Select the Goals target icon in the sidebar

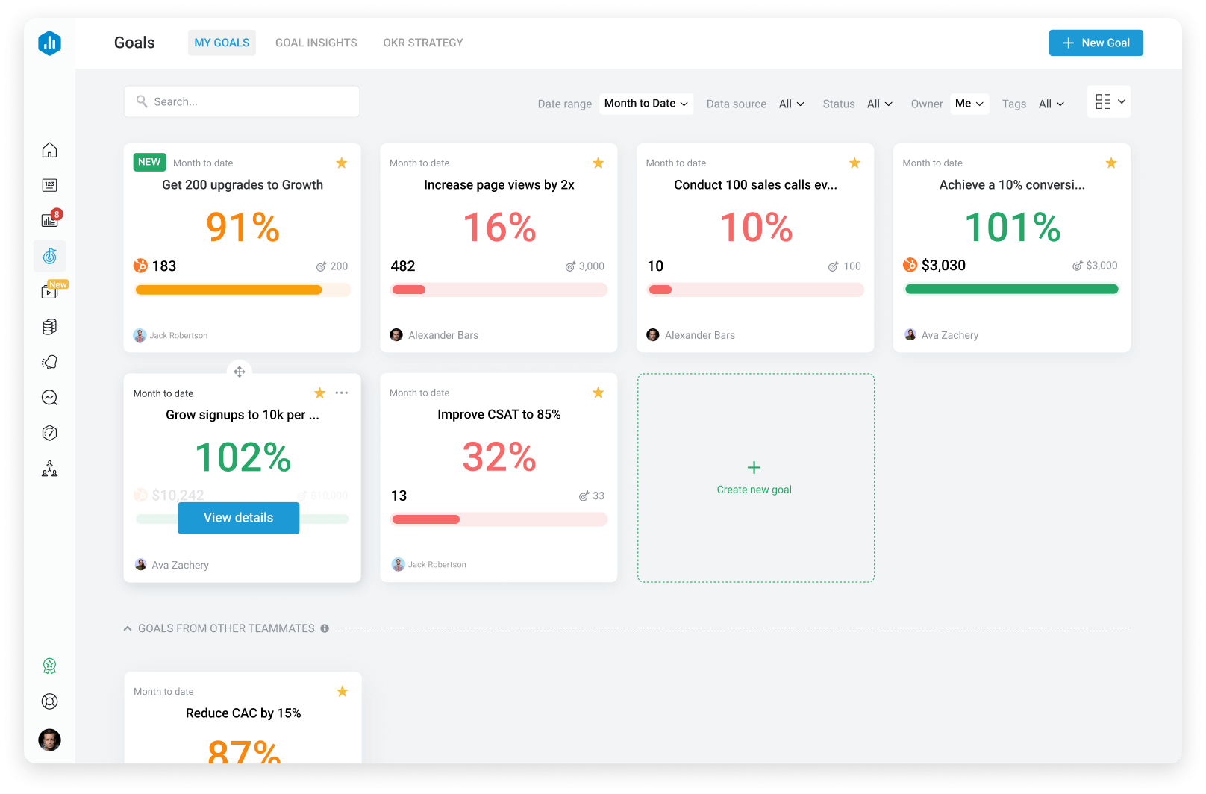[49, 256]
